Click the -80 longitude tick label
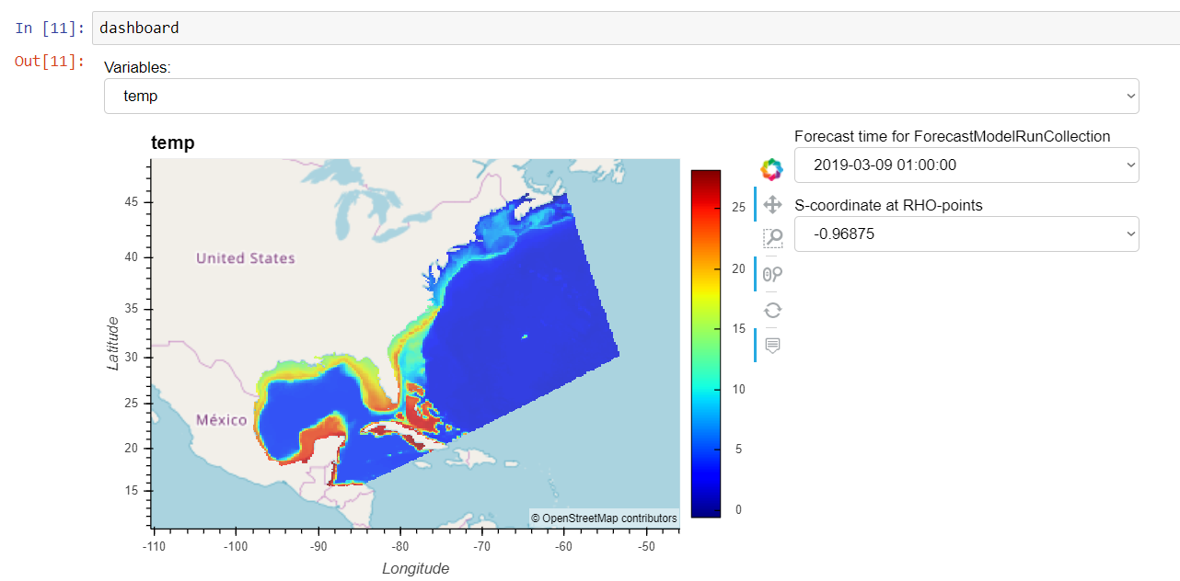The height and width of the screenshot is (581, 1180). pos(400,546)
